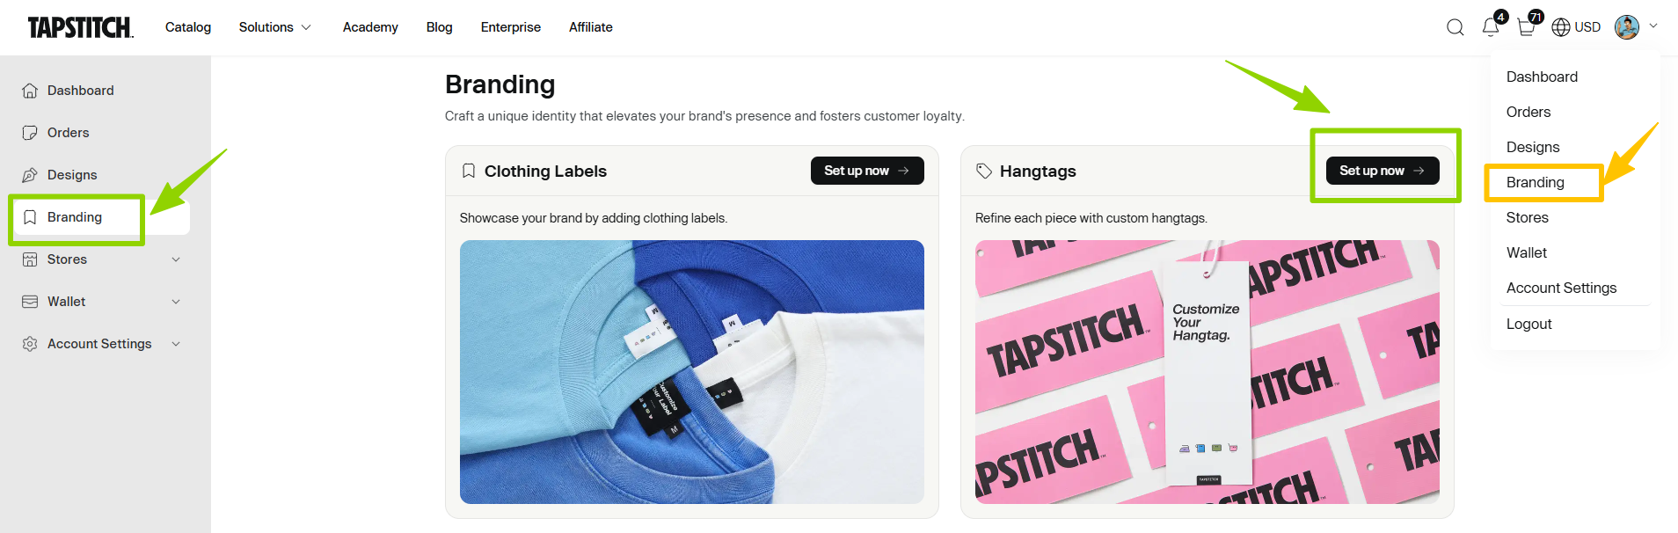Click the globe USD currency selector

(x=1576, y=27)
